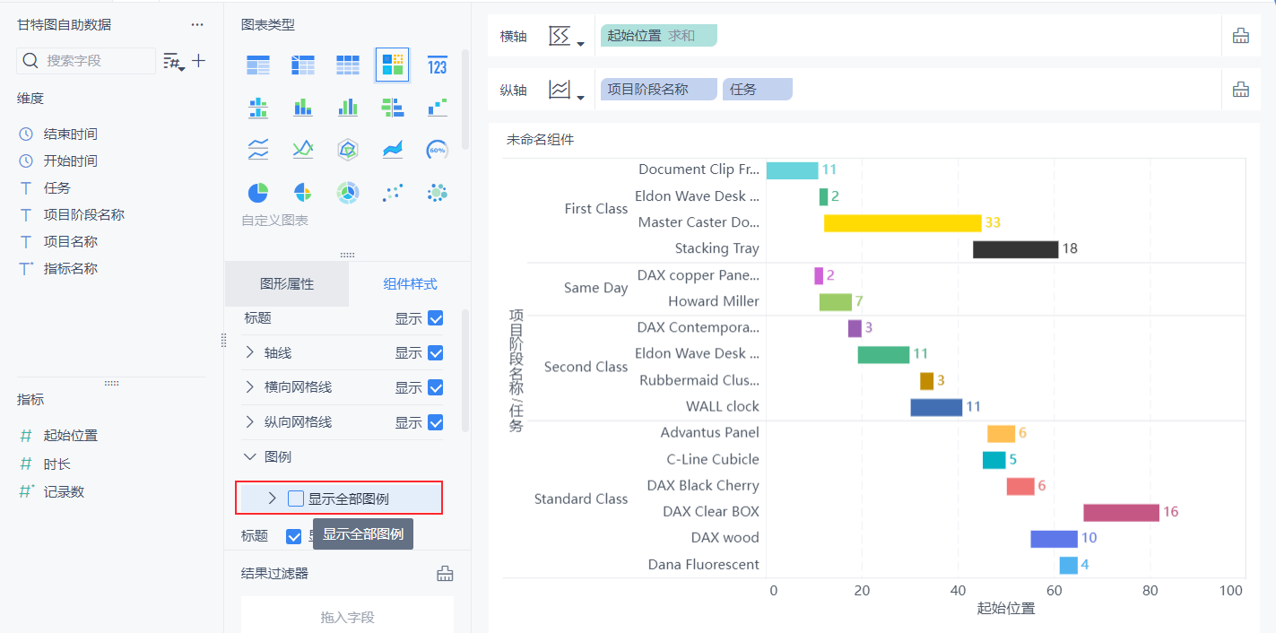The height and width of the screenshot is (633, 1276).
Task: Click the Standard Class axis label
Action: pos(581,499)
